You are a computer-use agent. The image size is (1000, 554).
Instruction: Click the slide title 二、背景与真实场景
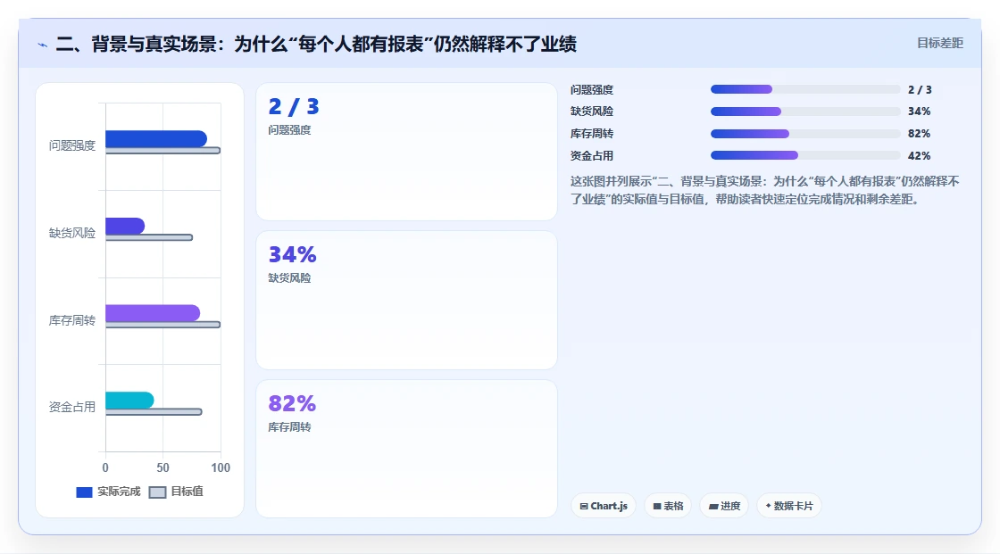click(316, 44)
